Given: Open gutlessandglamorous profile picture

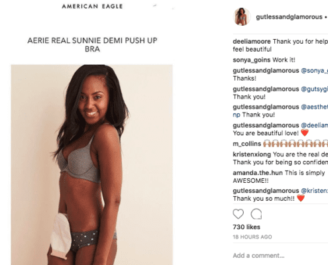Looking at the screenshot, I should pyautogui.click(x=242, y=17).
